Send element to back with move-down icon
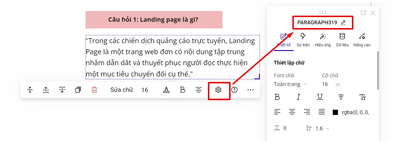 coord(62,90)
